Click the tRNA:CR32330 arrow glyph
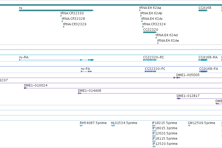Image resolution: width=222 pixels, height=148 pixels. point(61,16)
